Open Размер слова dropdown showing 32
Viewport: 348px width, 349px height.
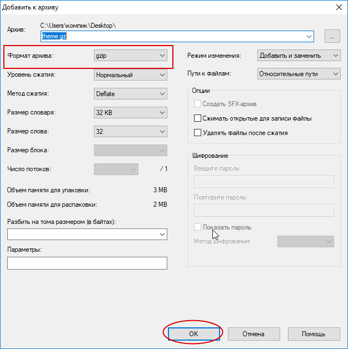click(x=131, y=132)
